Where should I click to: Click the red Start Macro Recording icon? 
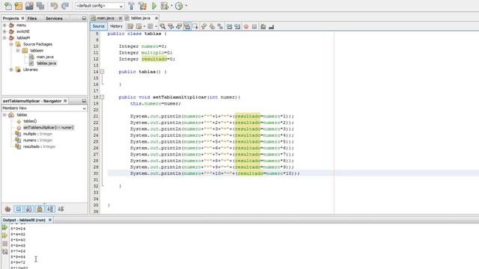coord(246,27)
